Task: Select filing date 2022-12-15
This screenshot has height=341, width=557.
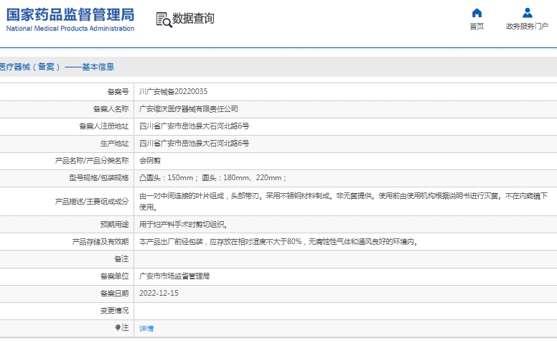Action: (x=159, y=294)
